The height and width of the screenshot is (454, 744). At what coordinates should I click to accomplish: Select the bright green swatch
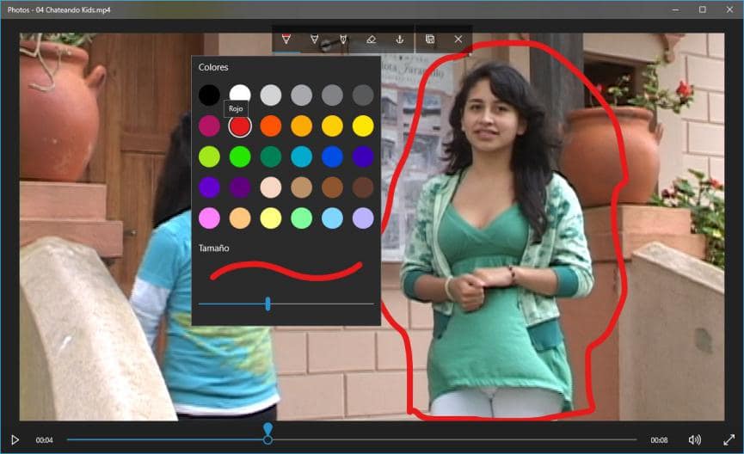tap(240, 156)
